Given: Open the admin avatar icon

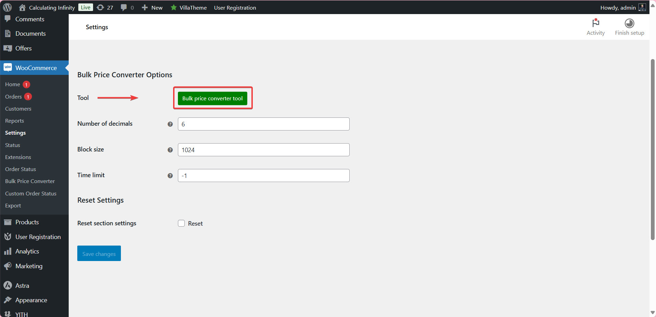Looking at the screenshot, I should 642,7.
